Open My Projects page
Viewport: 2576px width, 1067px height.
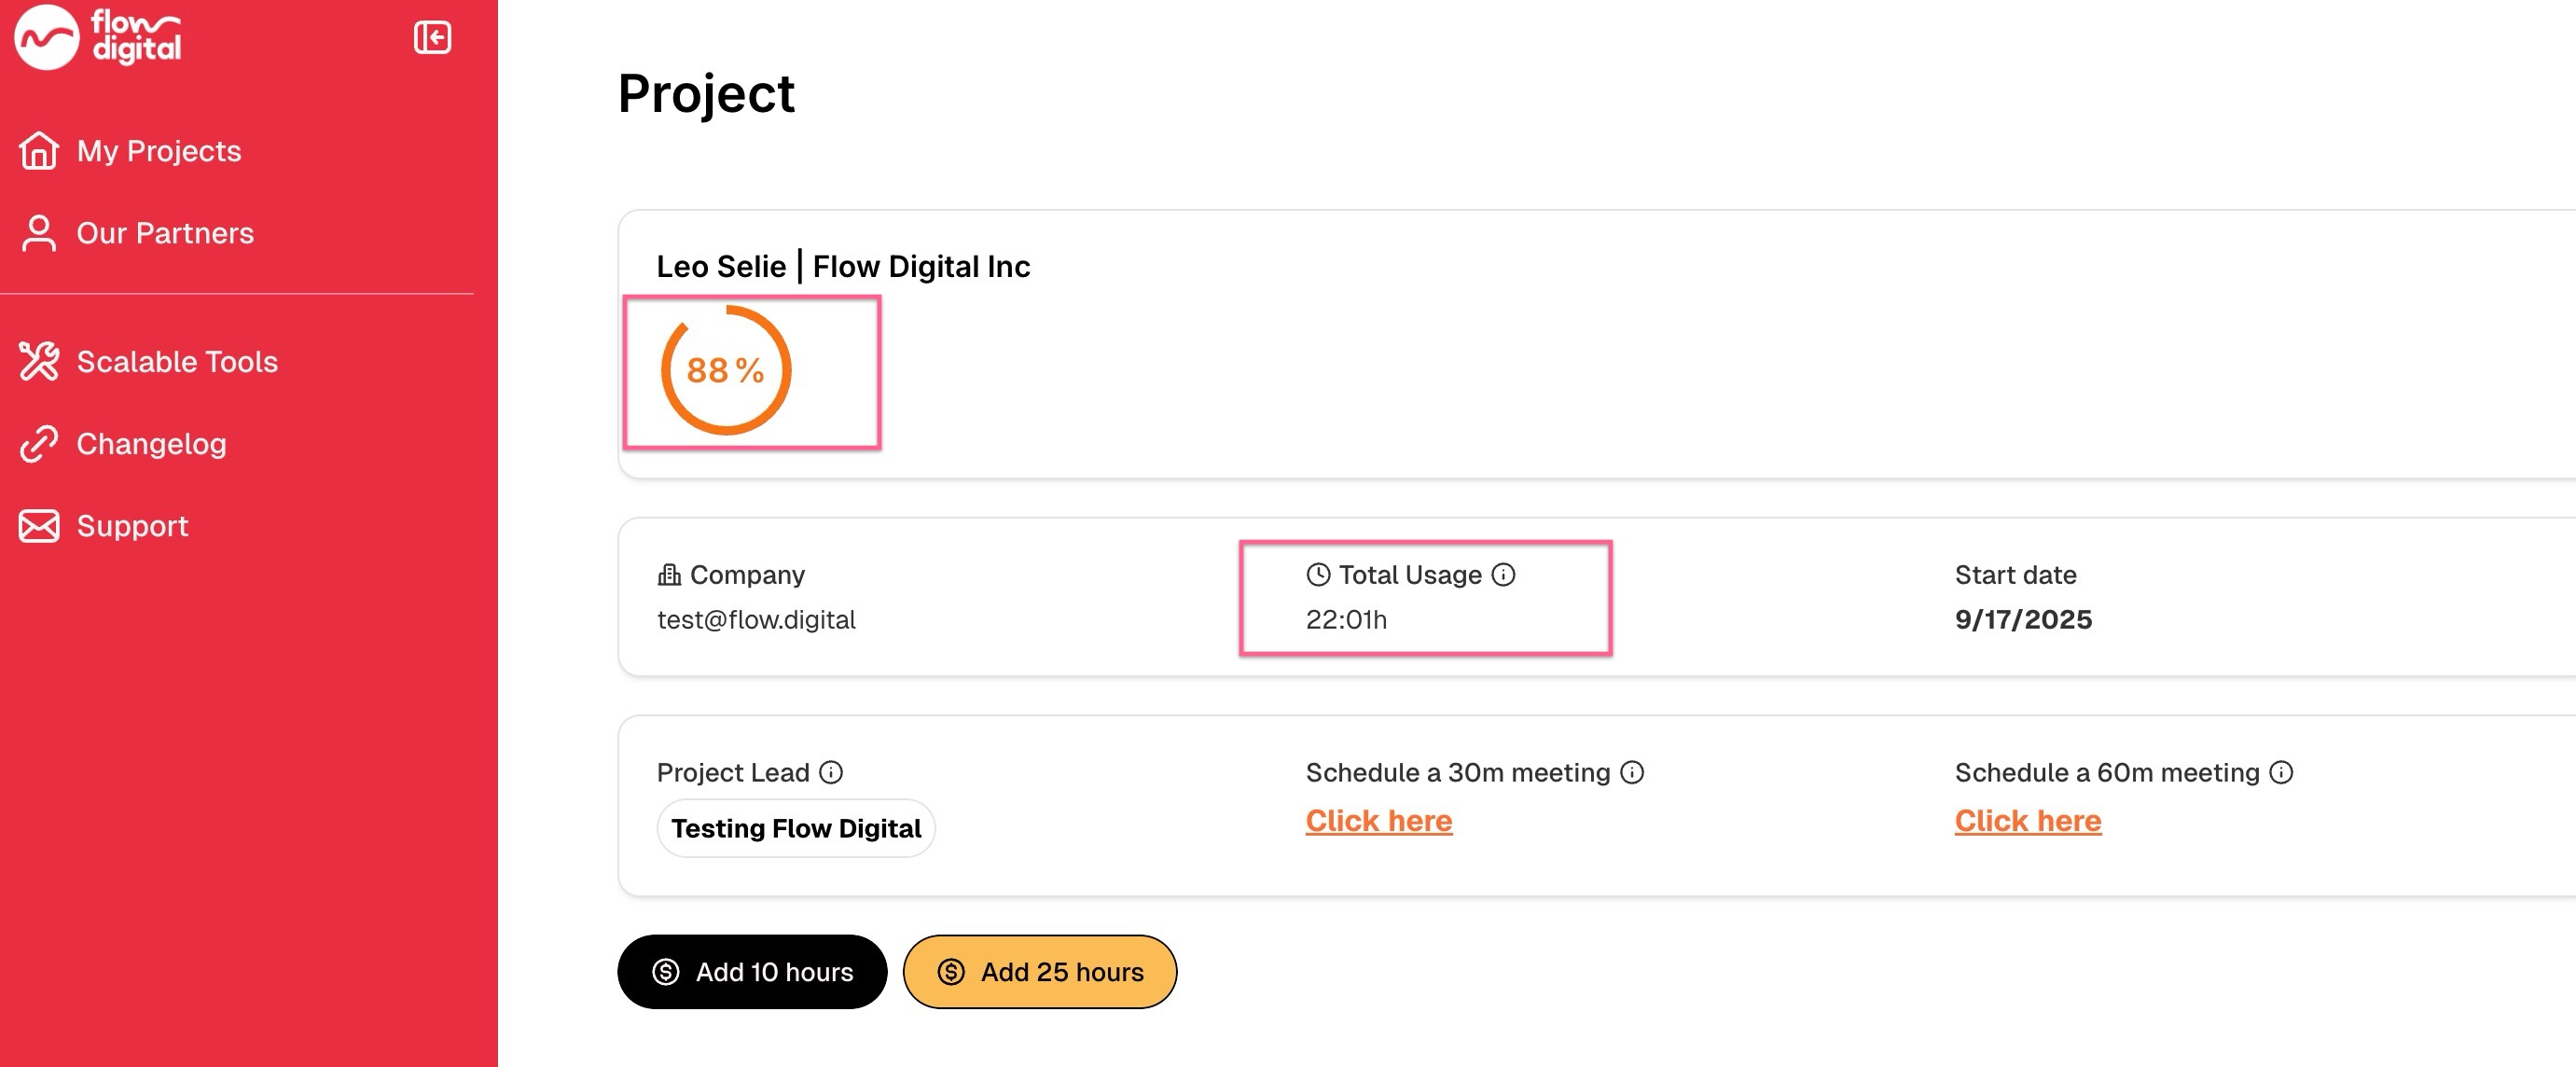coord(159,151)
